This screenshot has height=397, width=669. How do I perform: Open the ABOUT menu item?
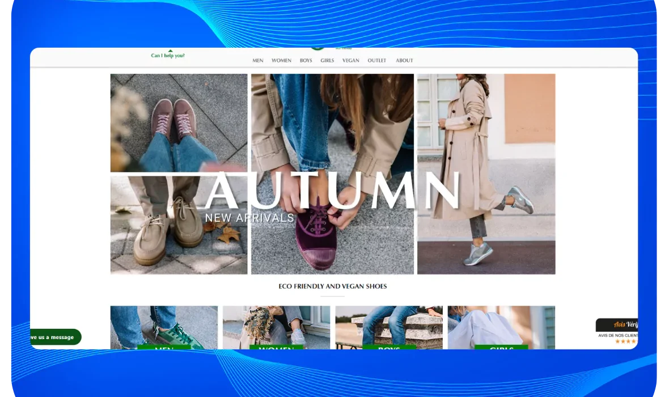pyautogui.click(x=404, y=61)
